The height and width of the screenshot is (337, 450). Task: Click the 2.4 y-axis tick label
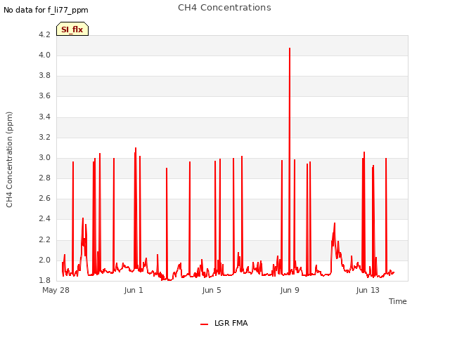44,218
